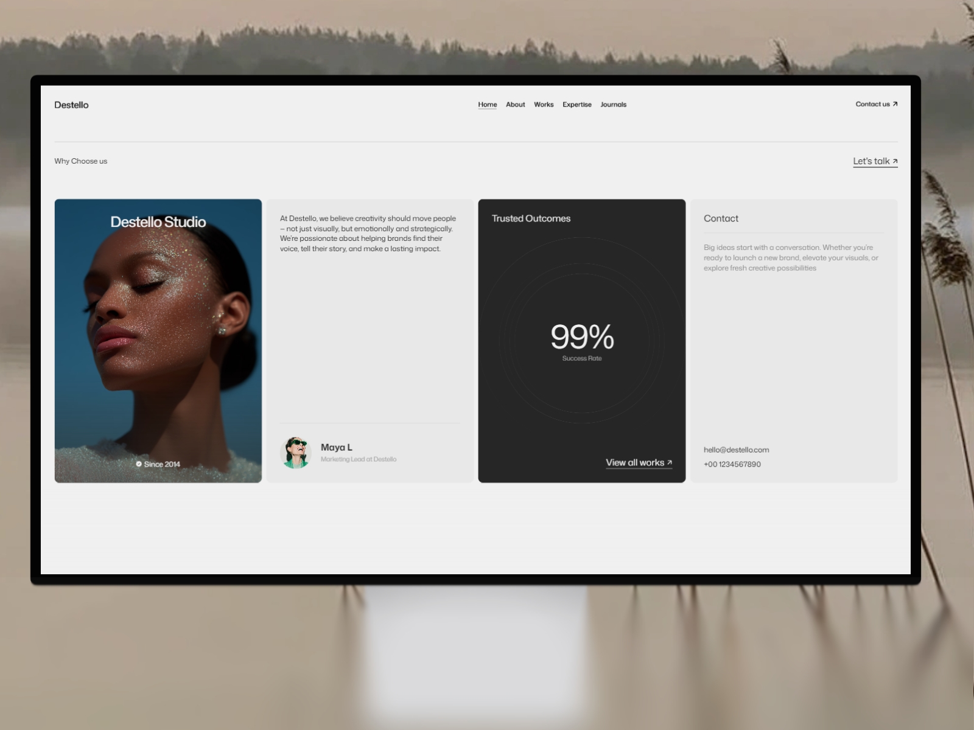This screenshot has width=974, height=730.
Task: Click the arrow icon next to View all works
Action: 668,462
